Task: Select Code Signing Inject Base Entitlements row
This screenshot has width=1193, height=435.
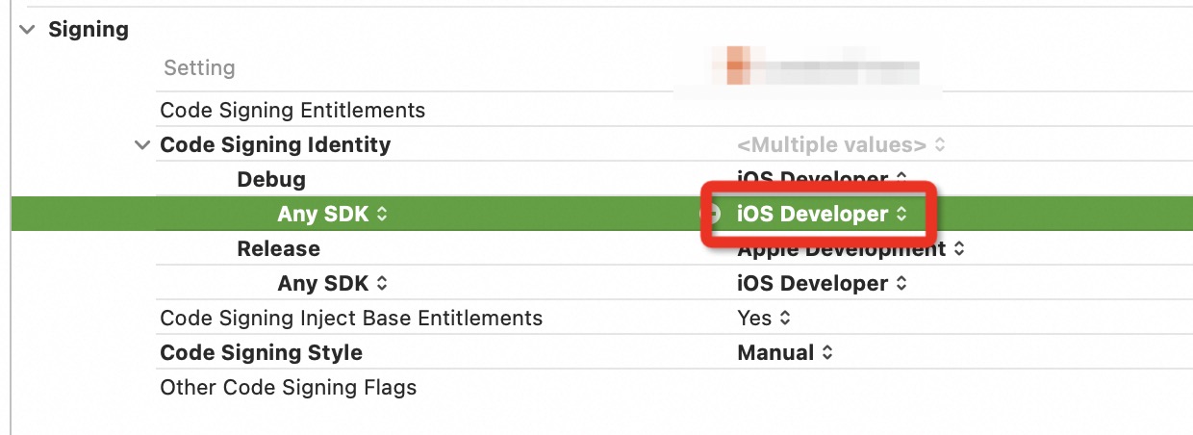Action: click(351, 319)
